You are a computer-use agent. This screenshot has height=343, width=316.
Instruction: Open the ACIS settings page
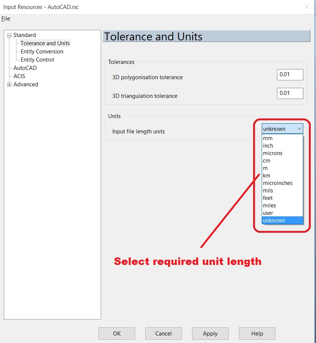pyautogui.click(x=20, y=76)
